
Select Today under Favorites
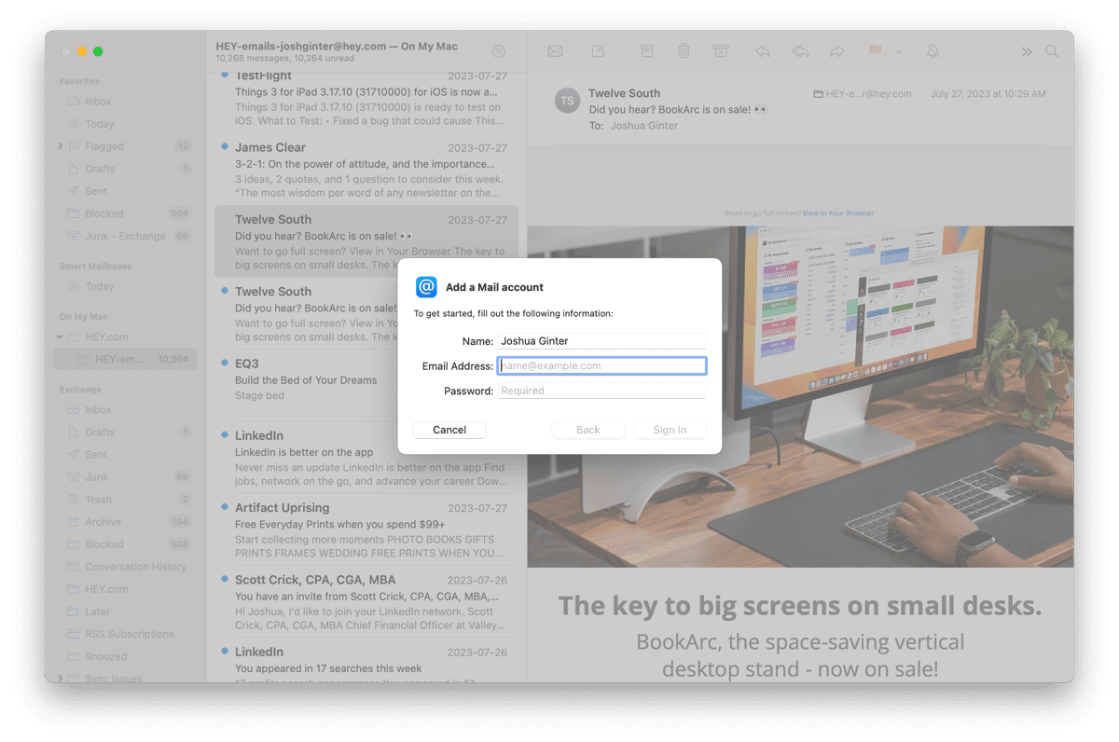tap(125, 124)
